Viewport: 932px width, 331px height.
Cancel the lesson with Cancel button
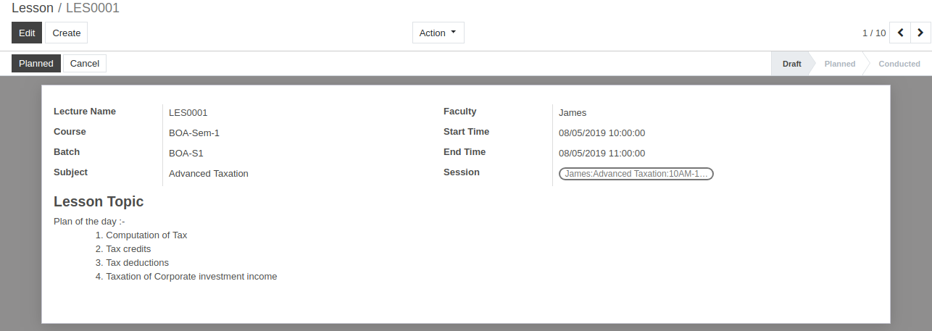[x=85, y=63]
